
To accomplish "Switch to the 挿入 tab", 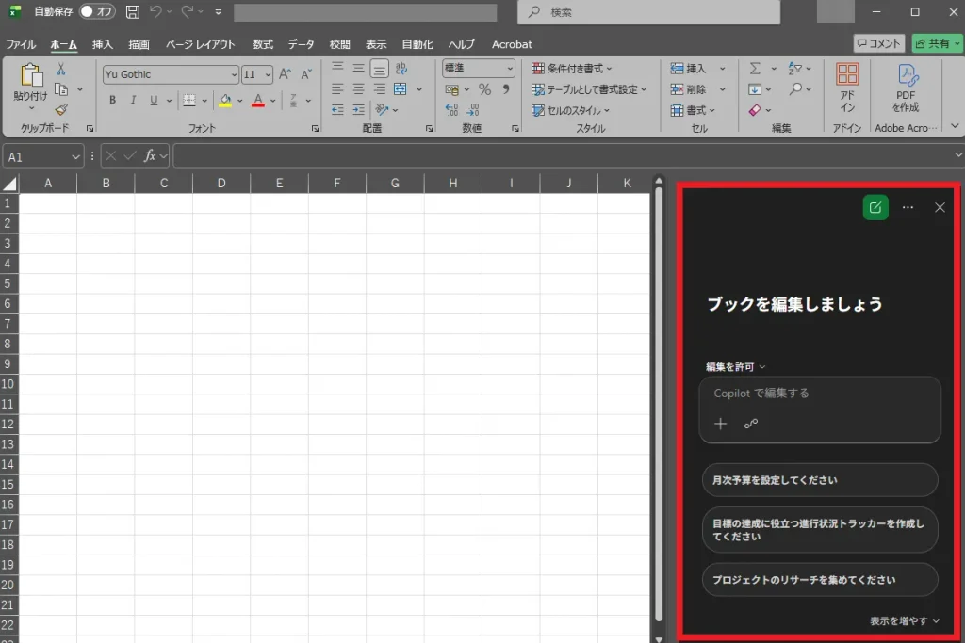I will [x=102, y=44].
